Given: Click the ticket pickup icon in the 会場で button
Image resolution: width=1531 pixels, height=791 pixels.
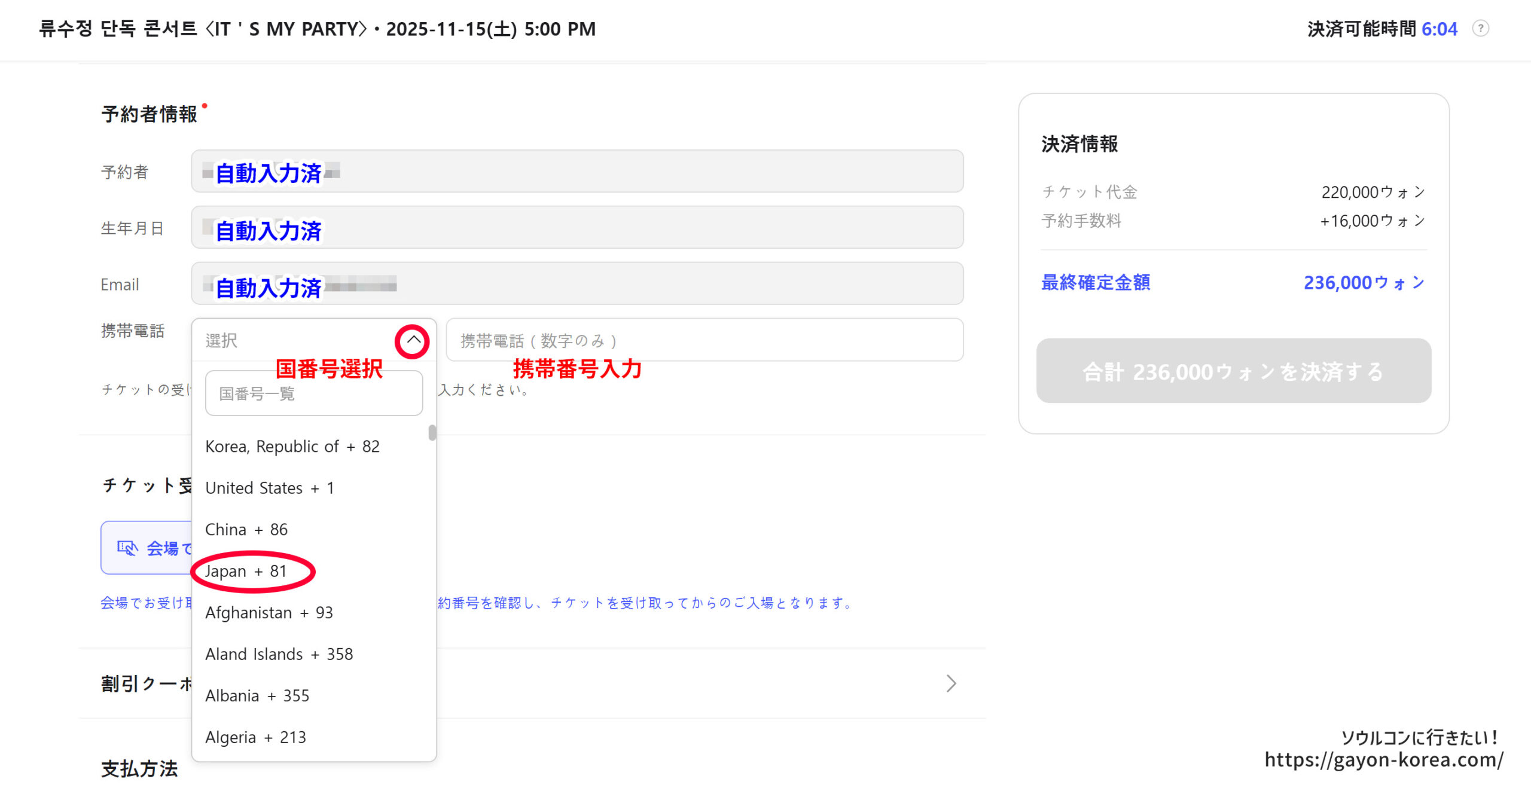Looking at the screenshot, I should 126,548.
